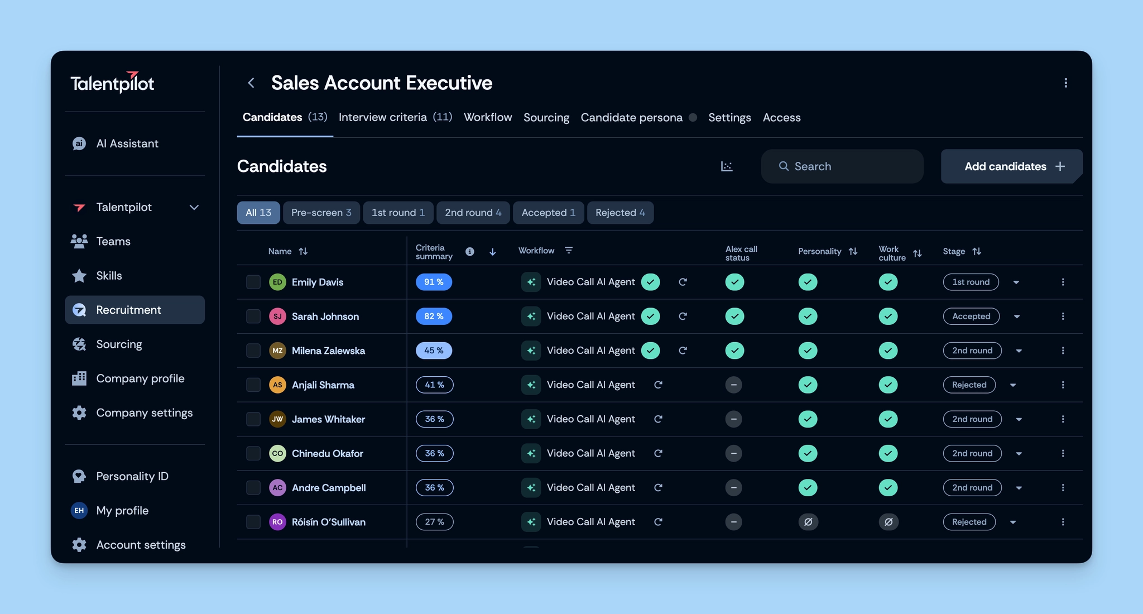Sort candidates by Name column arrows
The image size is (1143, 614).
point(303,252)
